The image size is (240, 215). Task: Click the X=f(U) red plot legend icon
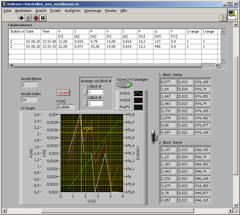click(x=138, y=100)
